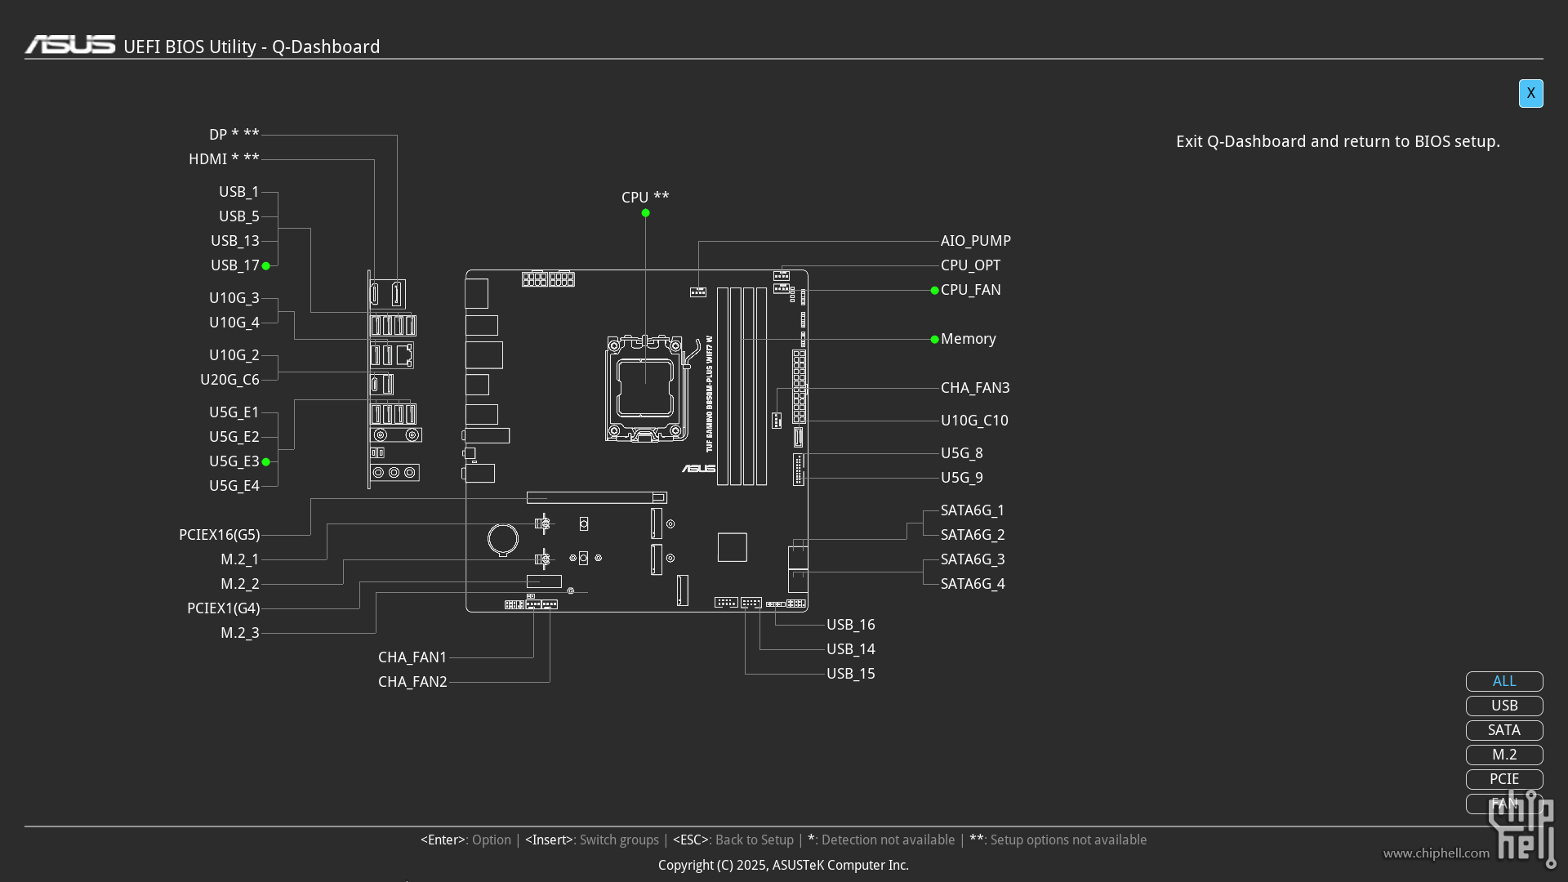Click the CPU_FAN header label
Viewport: 1568px width, 882px height.
point(970,290)
